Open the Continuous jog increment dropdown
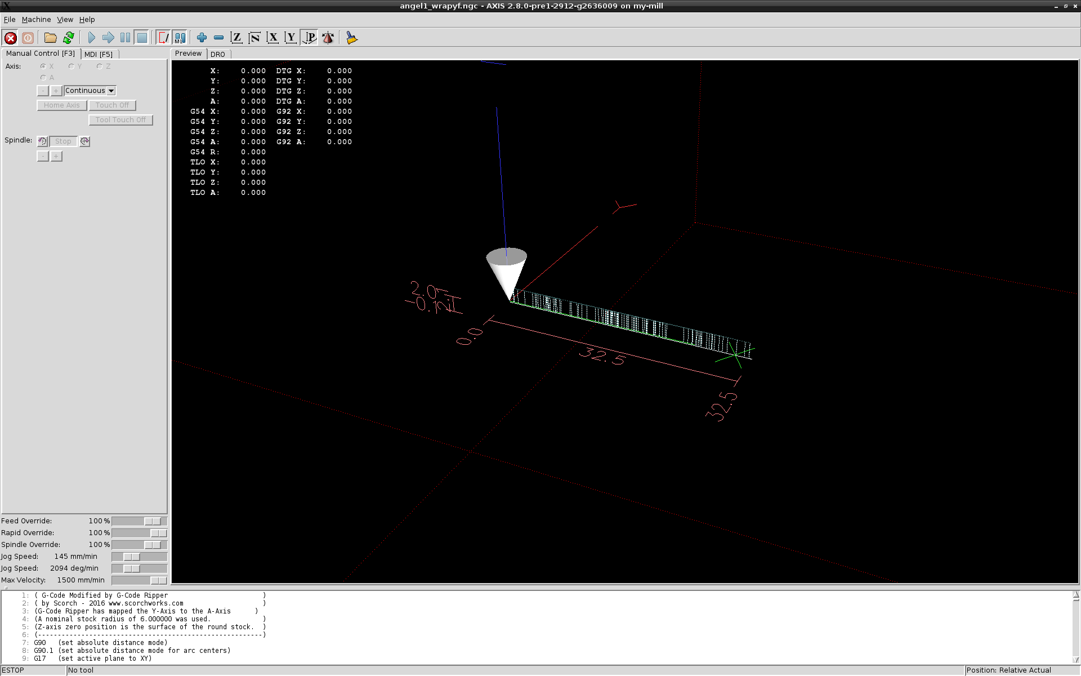1081x676 pixels. 90,91
